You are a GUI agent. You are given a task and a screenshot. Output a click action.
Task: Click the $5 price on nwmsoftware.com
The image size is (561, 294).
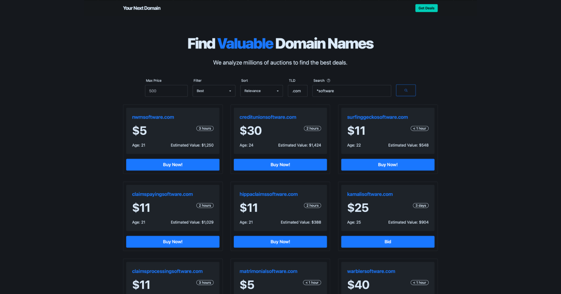[140, 131]
